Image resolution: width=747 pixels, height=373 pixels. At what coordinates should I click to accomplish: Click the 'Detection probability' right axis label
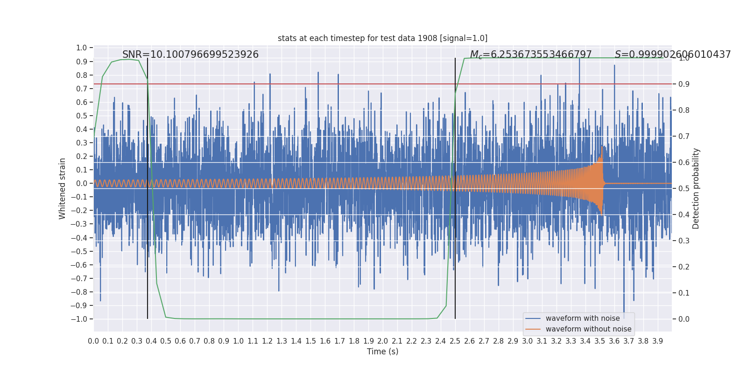coord(696,189)
